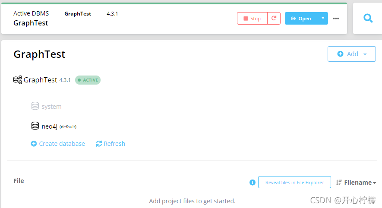Screen dimensions: 382x208
Task: Click the search magnifier icon
Action: pyautogui.click(x=368, y=18)
